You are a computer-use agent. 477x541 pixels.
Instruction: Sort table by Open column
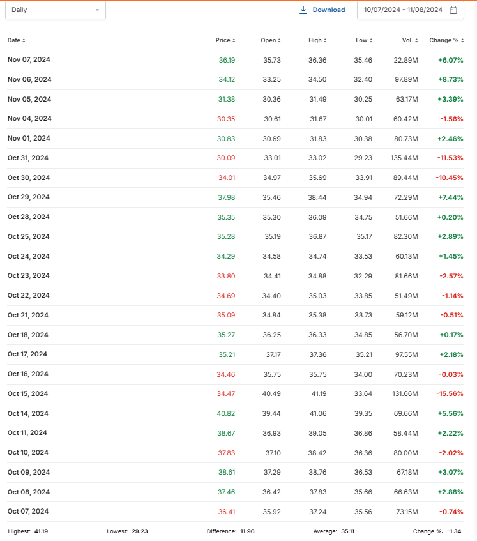click(x=271, y=40)
